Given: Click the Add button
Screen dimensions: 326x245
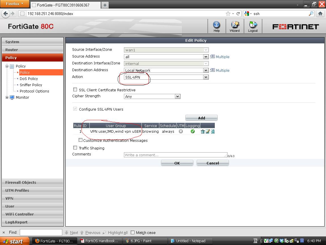Looking at the screenshot, I should point(201,118).
